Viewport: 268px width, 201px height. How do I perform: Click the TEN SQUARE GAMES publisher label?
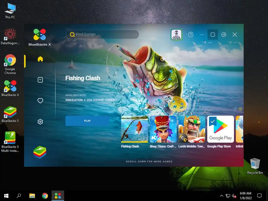(101, 100)
